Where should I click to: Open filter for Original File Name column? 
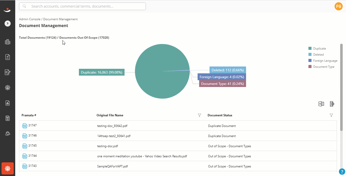click(199, 115)
